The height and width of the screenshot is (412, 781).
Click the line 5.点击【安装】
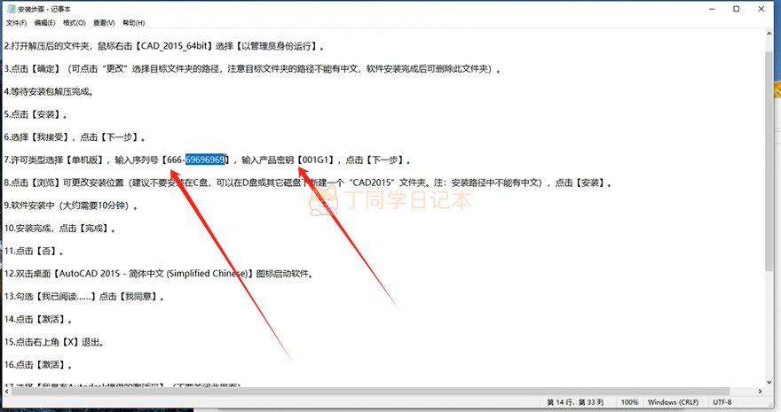[x=35, y=114]
